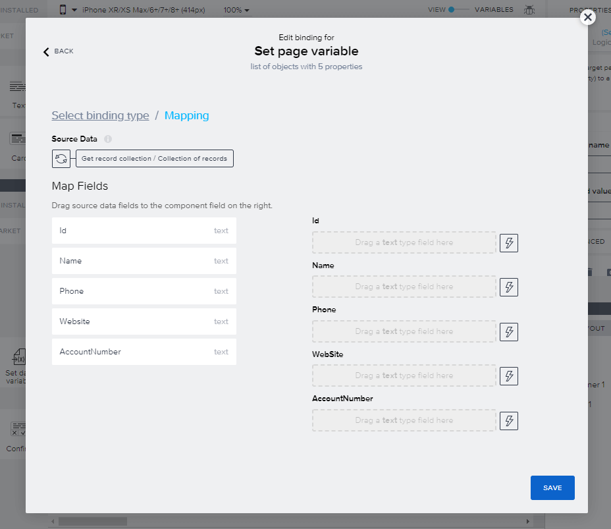The width and height of the screenshot is (611, 529).
Task: Open formula editor via Name field lightning icon
Action: tap(508, 287)
